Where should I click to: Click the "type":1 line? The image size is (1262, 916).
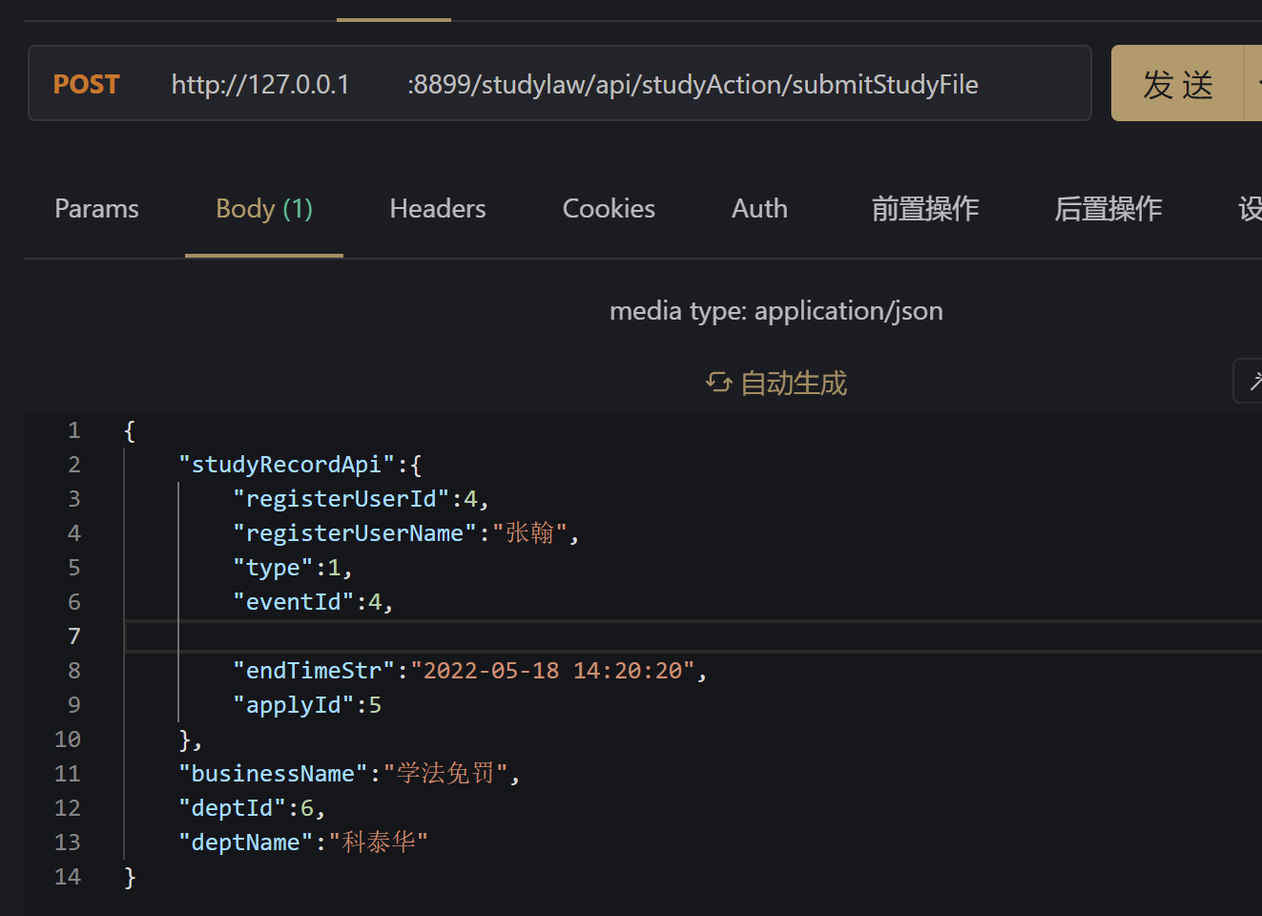[x=293, y=568]
